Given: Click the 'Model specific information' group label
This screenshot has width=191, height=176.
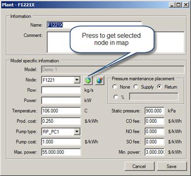Looking at the screenshot, I should click(x=35, y=61).
